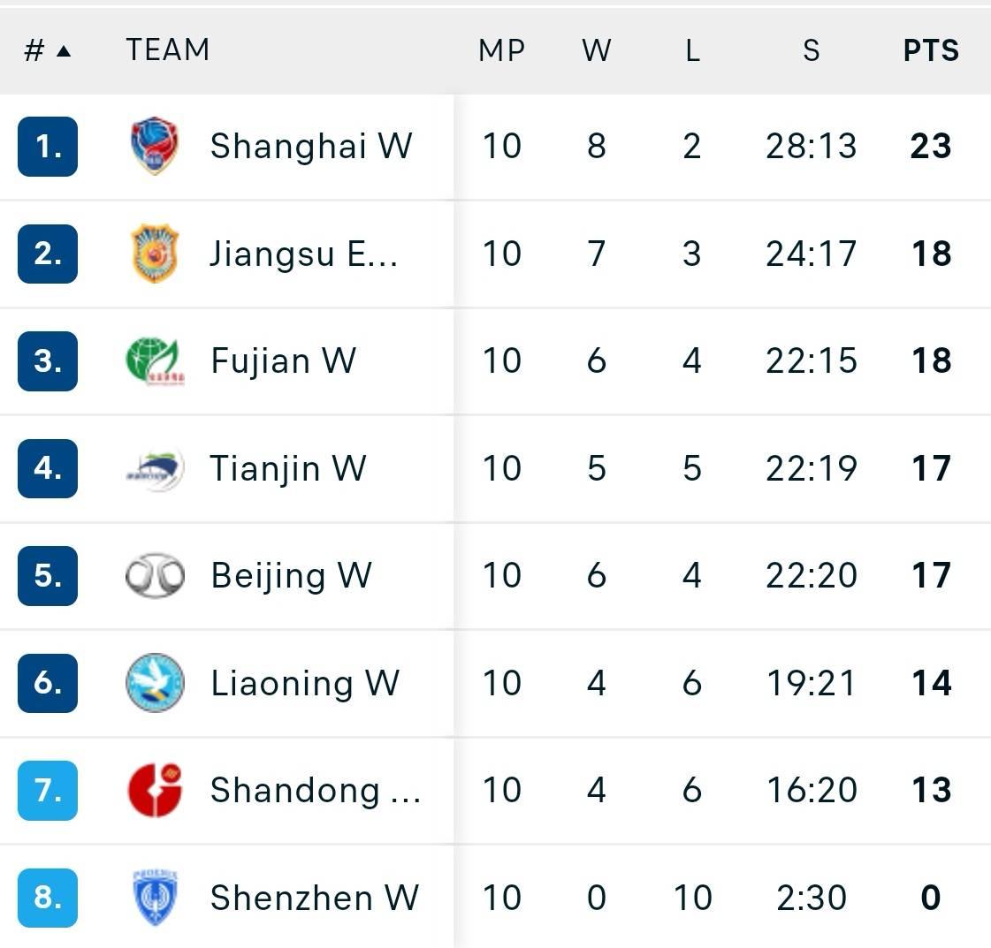Image resolution: width=991 pixels, height=948 pixels.
Task: Open the Shanghai W team page
Action: [x=311, y=146]
